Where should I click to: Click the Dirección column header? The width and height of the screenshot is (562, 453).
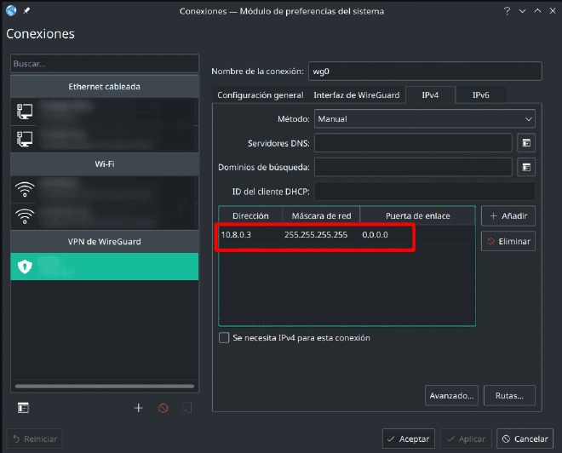click(x=250, y=215)
